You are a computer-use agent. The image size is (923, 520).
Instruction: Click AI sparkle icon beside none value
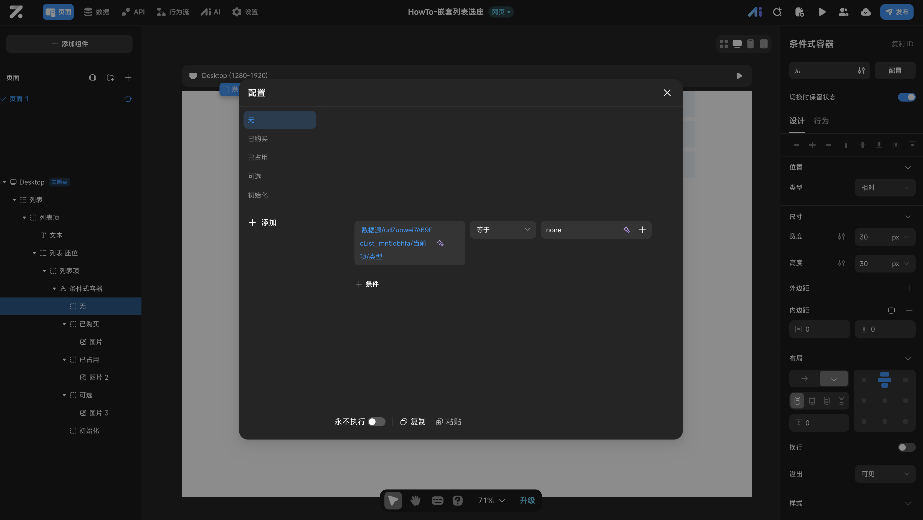click(x=626, y=230)
